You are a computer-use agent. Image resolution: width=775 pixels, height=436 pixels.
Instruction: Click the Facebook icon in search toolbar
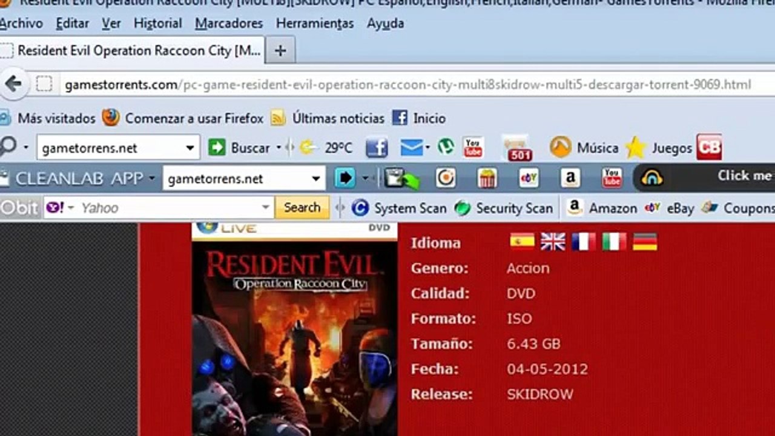[x=376, y=147]
